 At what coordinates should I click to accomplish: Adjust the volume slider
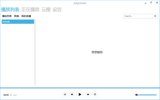tap(148, 95)
